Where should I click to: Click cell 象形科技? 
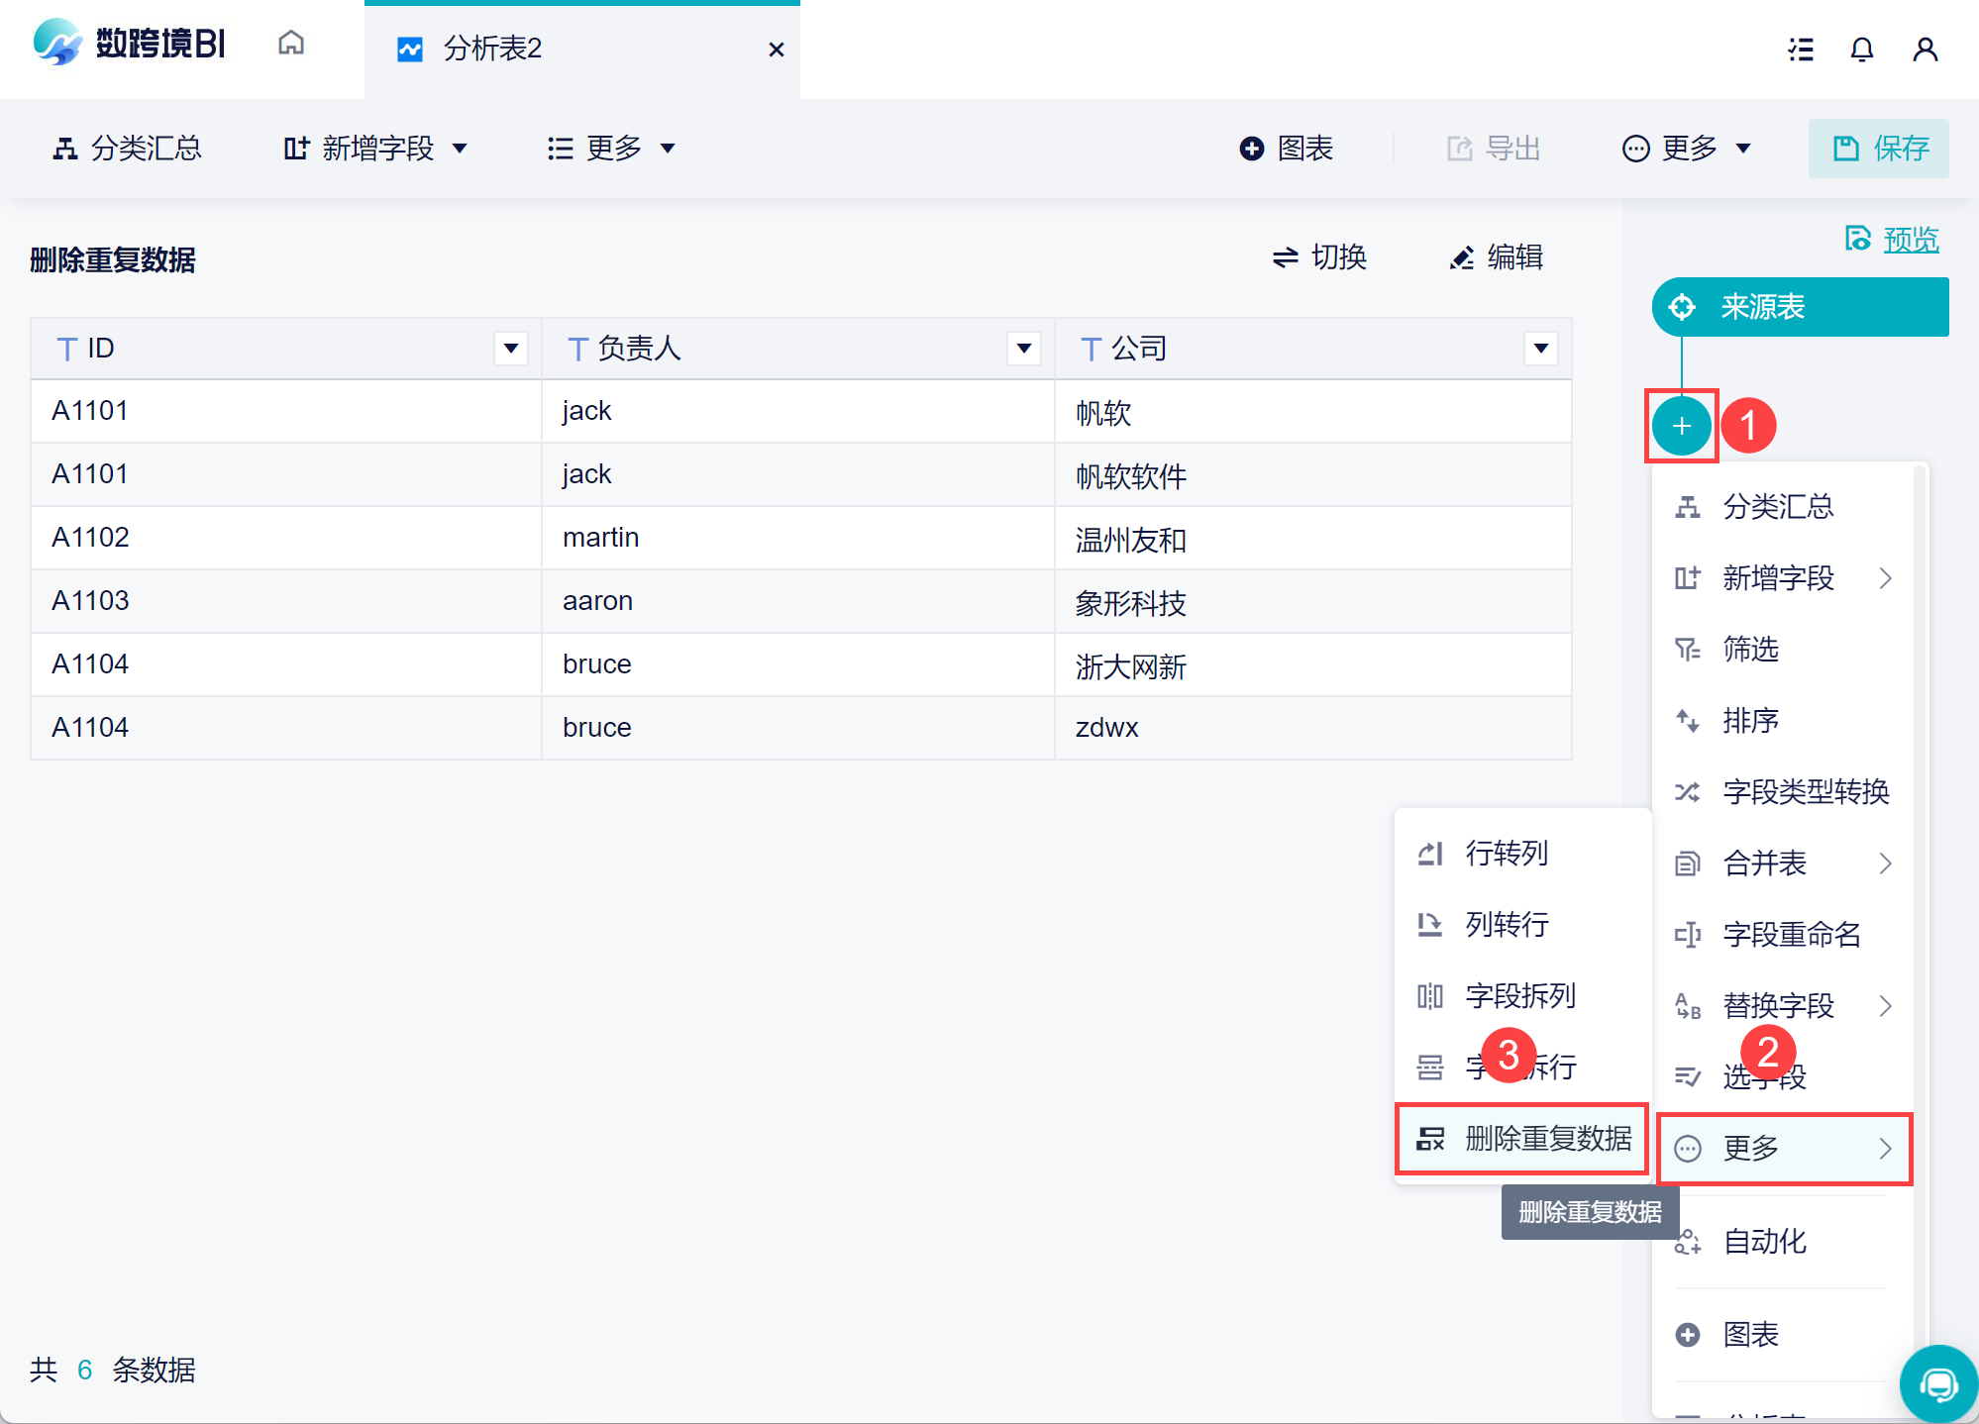1313,602
